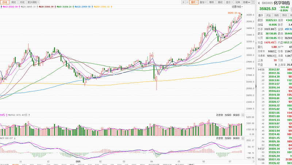Open the 复权 dropdown
292x165 pixels.
pyautogui.click(x=194, y=2)
